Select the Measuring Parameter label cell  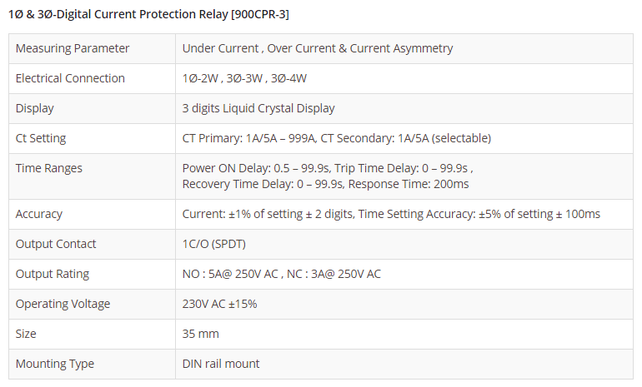click(73, 48)
